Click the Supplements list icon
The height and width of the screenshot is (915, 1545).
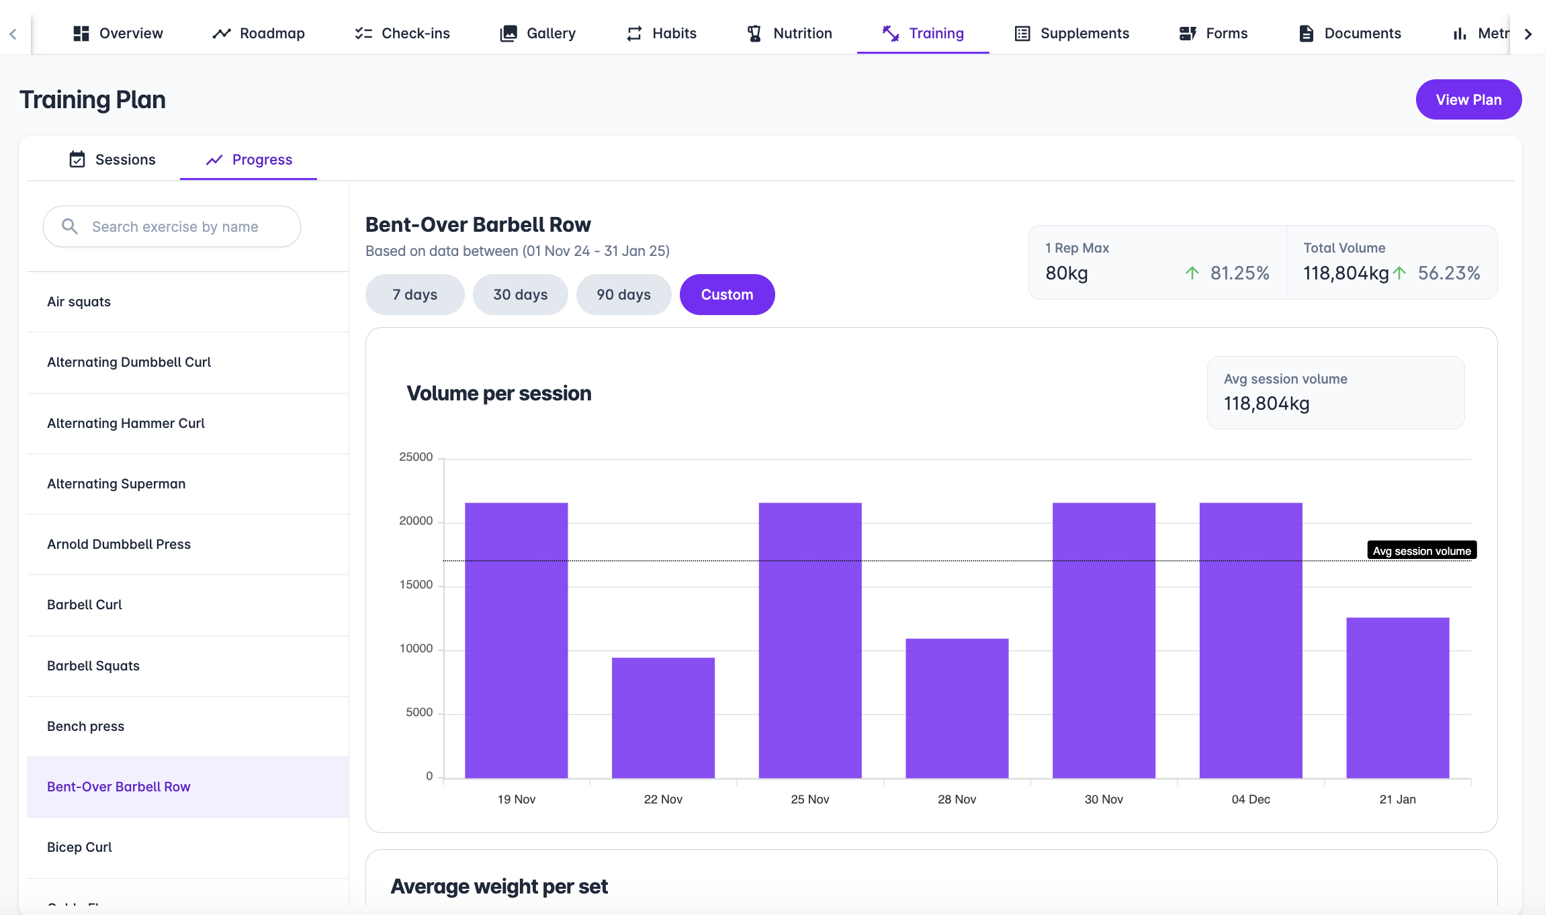click(1022, 34)
